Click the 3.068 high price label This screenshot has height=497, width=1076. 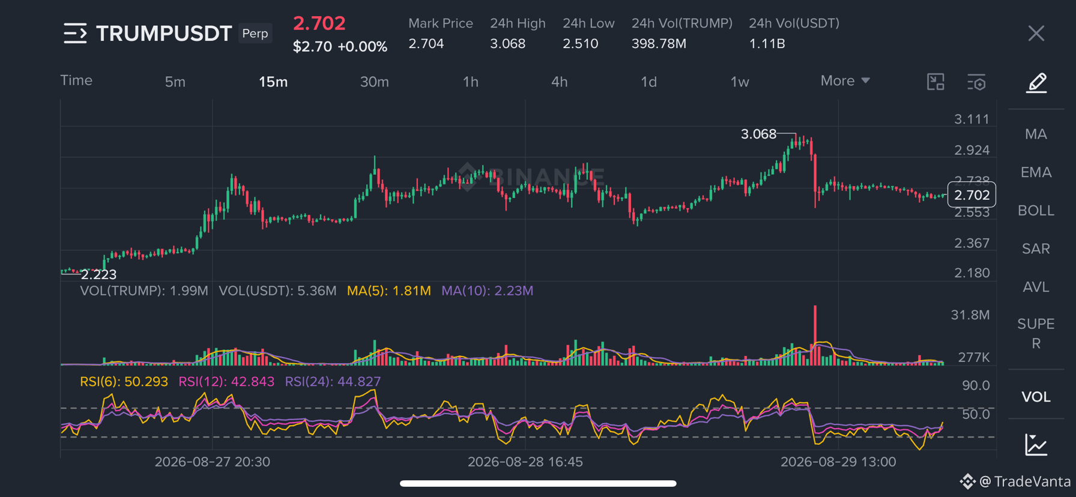pos(758,134)
